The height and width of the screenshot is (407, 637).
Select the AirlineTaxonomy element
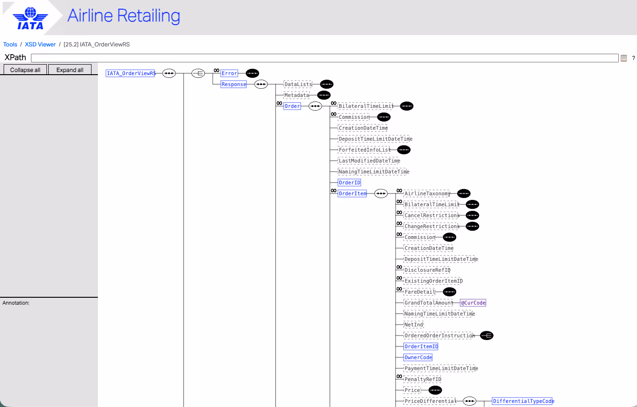click(427, 193)
